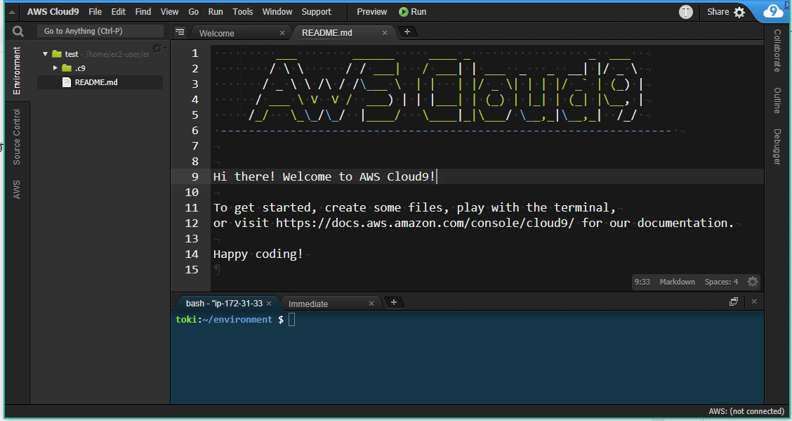Click the Cloud9 logo icon in the top right
Screen dimensions: 792x421
(x=773, y=11)
